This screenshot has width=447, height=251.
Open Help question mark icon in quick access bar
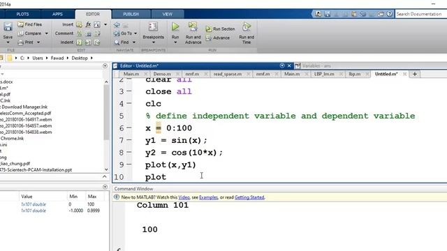pos(390,14)
